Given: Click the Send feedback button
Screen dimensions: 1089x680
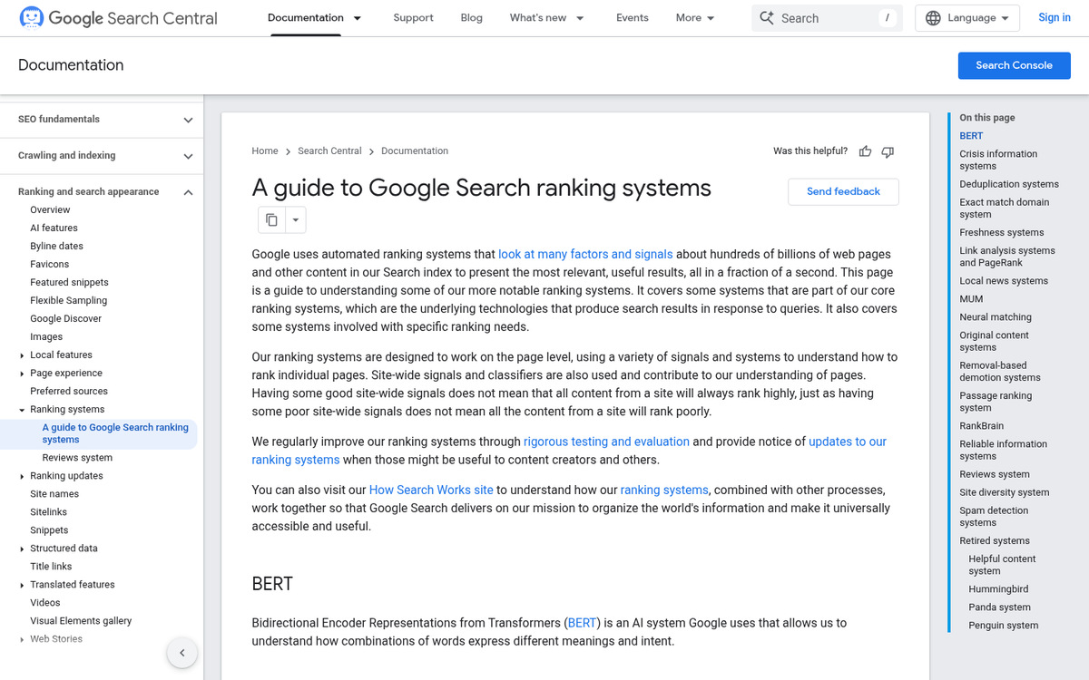Looking at the screenshot, I should click(x=844, y=191).
